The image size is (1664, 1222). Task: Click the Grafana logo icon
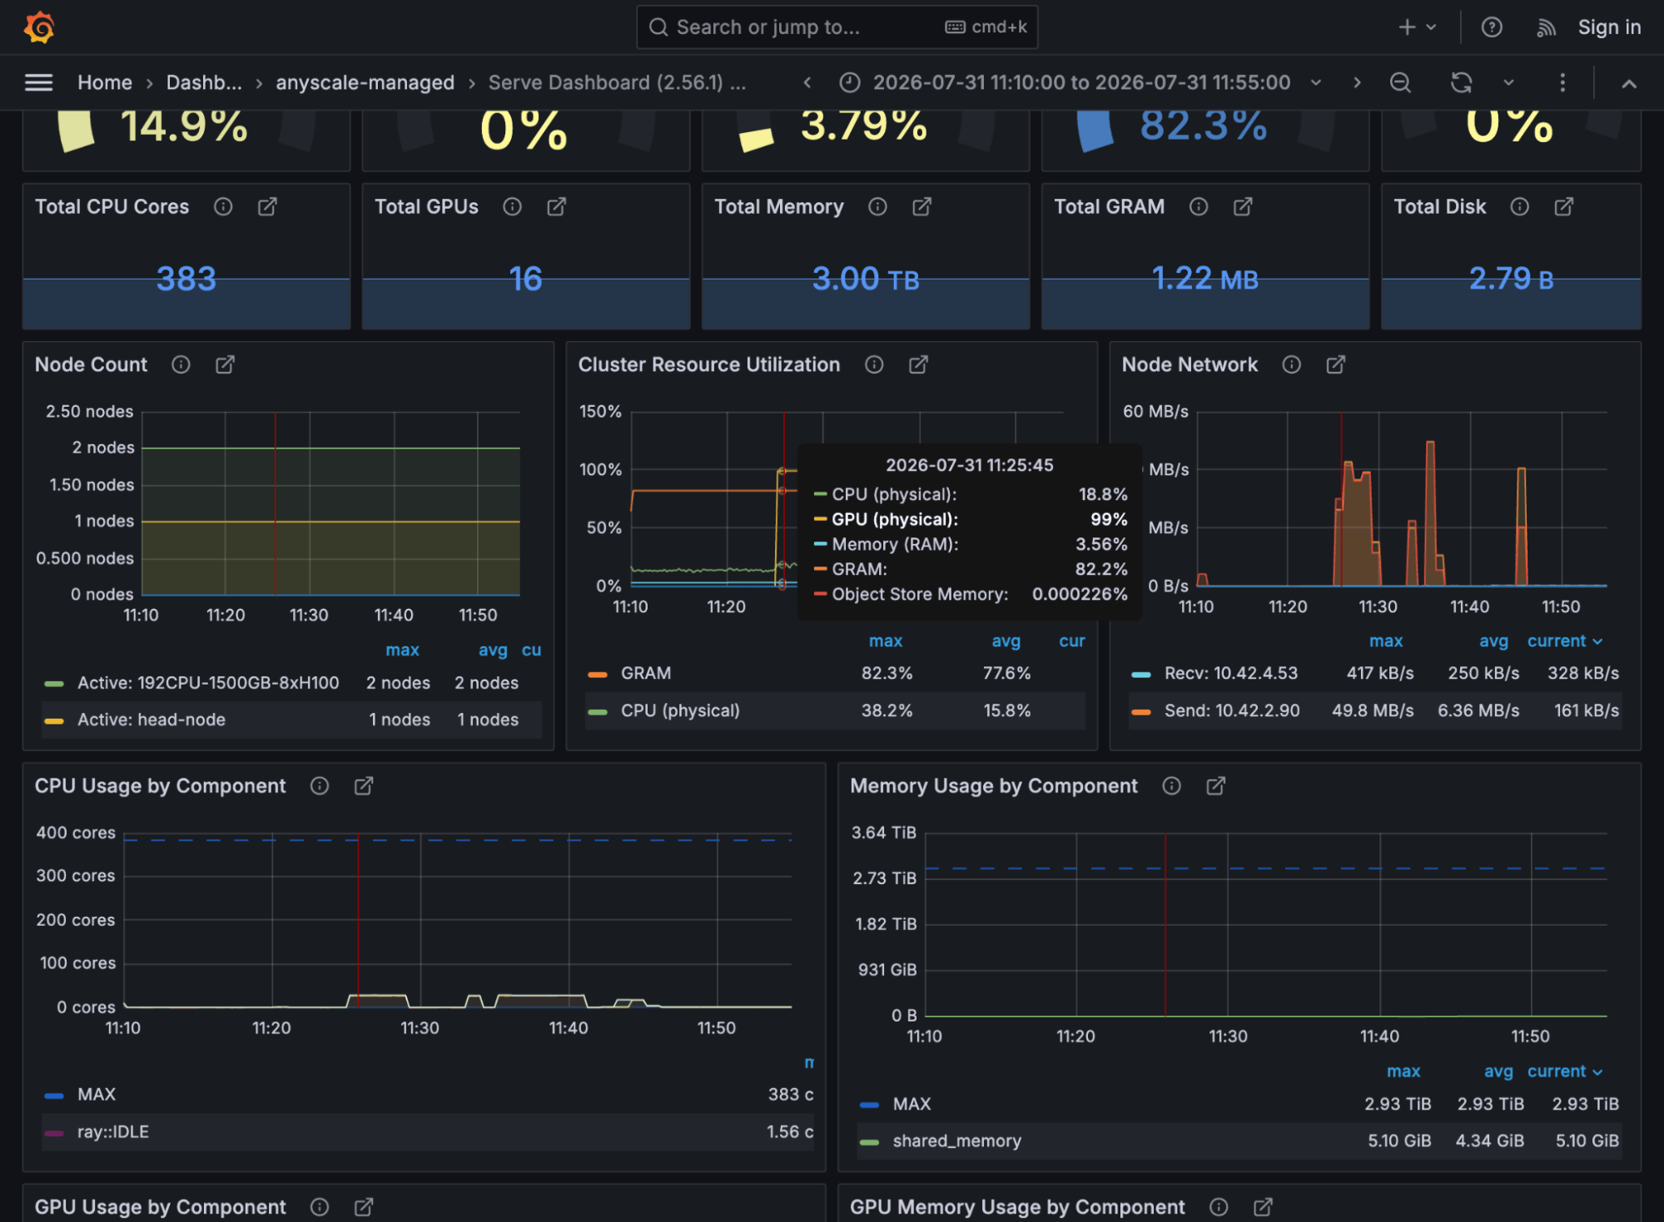[x=39, y=27]
